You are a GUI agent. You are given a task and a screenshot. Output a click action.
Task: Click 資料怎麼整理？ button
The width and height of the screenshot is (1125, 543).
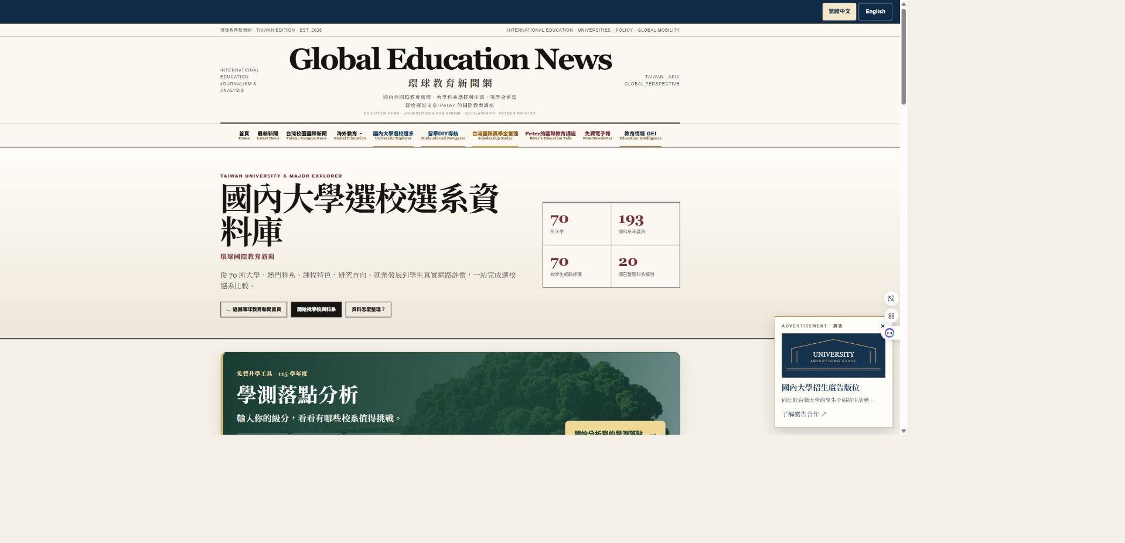coord(368,309)
